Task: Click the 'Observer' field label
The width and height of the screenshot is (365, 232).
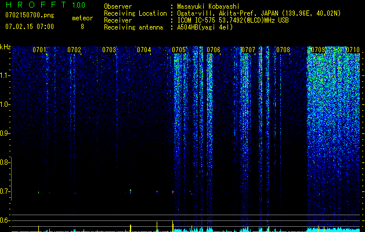Action: pyautogui.click(x=118, y=7)
